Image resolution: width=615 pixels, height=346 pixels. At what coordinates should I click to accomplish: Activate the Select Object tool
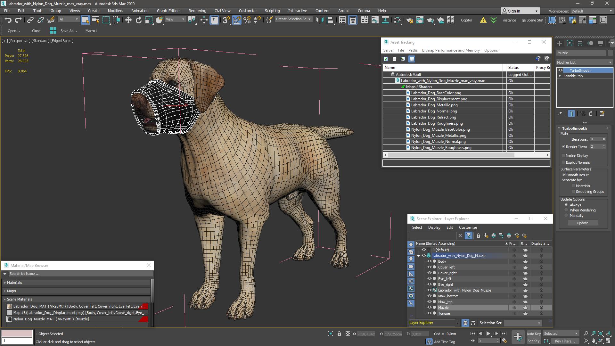pyautogui.click(x=85, y=20)
